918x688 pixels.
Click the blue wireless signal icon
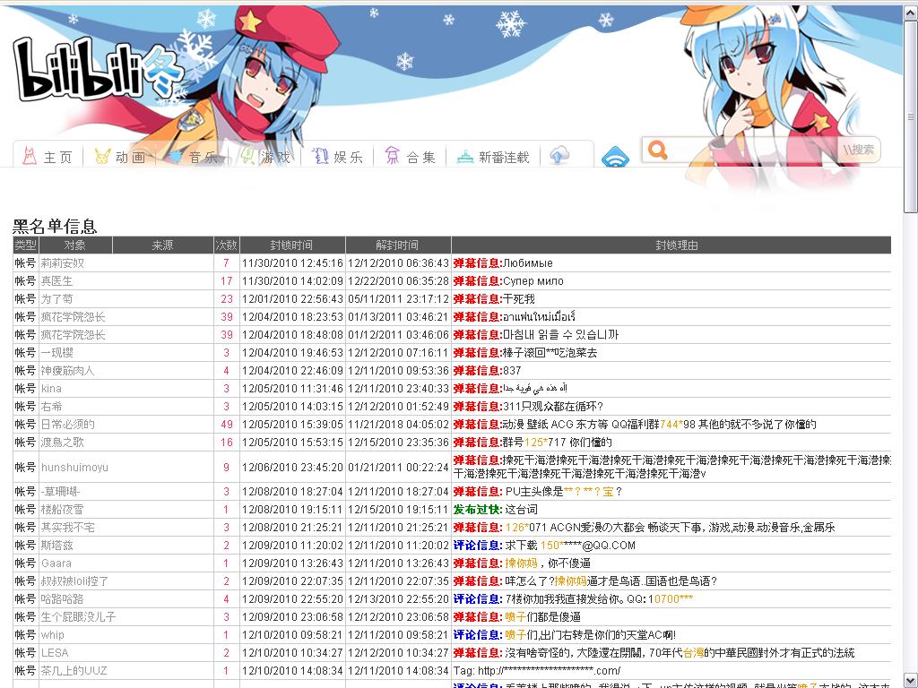615,157
